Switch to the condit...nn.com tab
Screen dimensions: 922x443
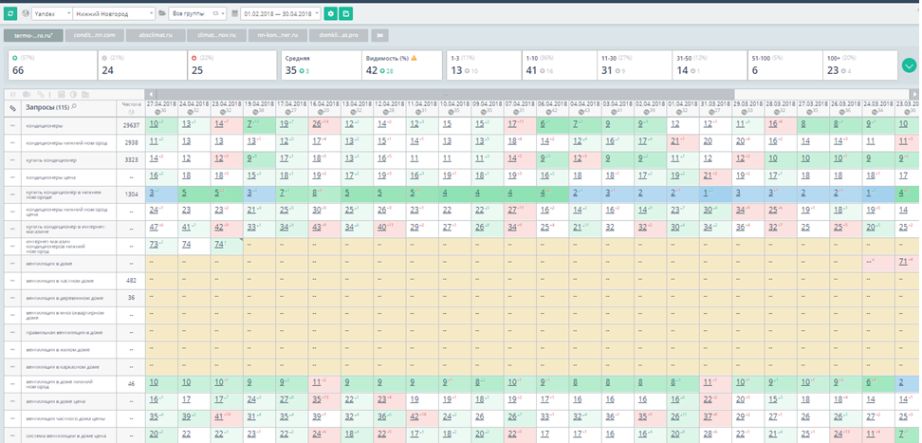95,35
